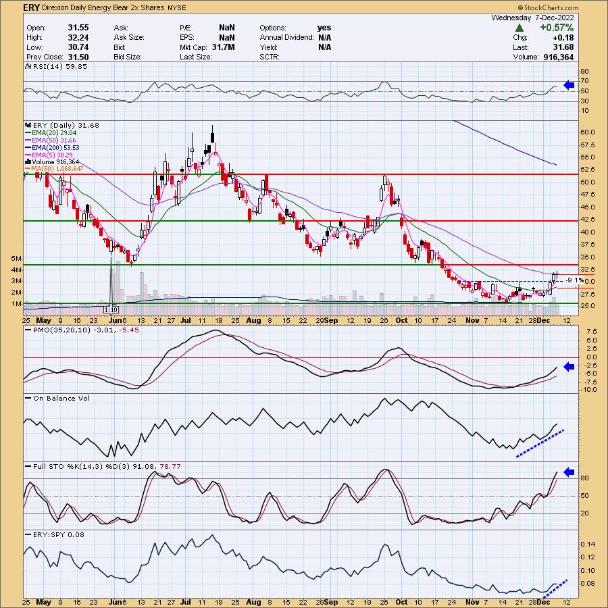608x608 pixels.
Task: Click the '1:10' split marker label
Action: [x=111, y=310]
